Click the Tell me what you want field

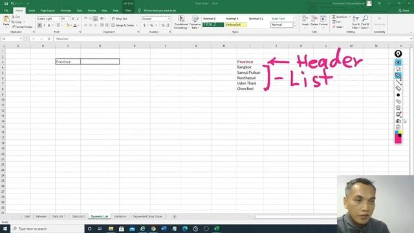(x=160, y=10)
